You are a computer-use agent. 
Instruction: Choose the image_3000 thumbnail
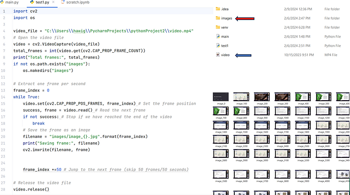point(262,153)
